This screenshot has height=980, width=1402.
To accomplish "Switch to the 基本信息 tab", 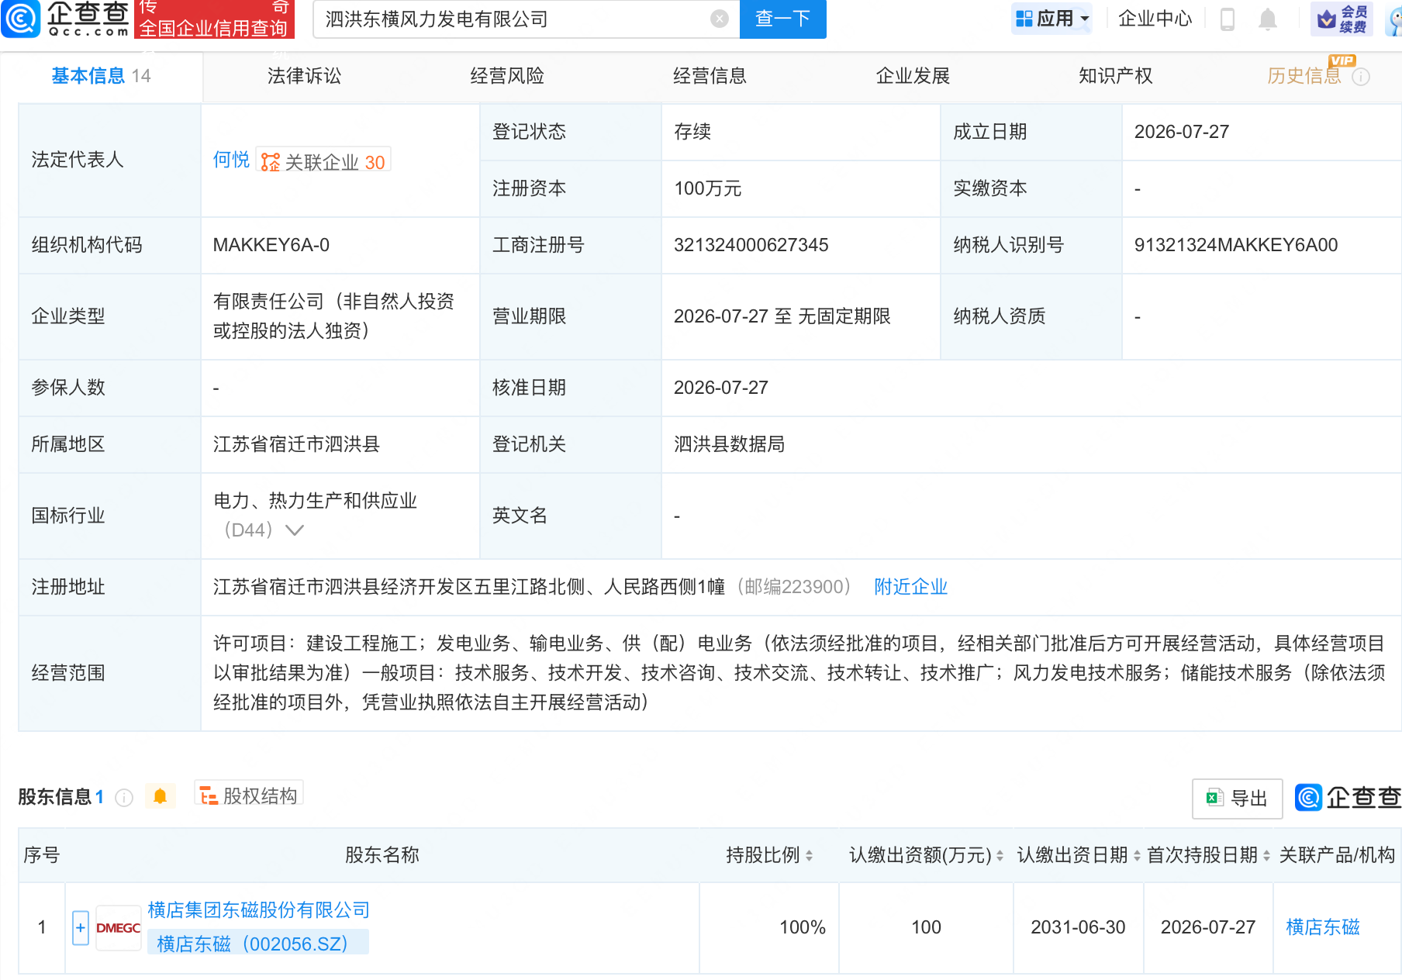I will pos(101,76).
